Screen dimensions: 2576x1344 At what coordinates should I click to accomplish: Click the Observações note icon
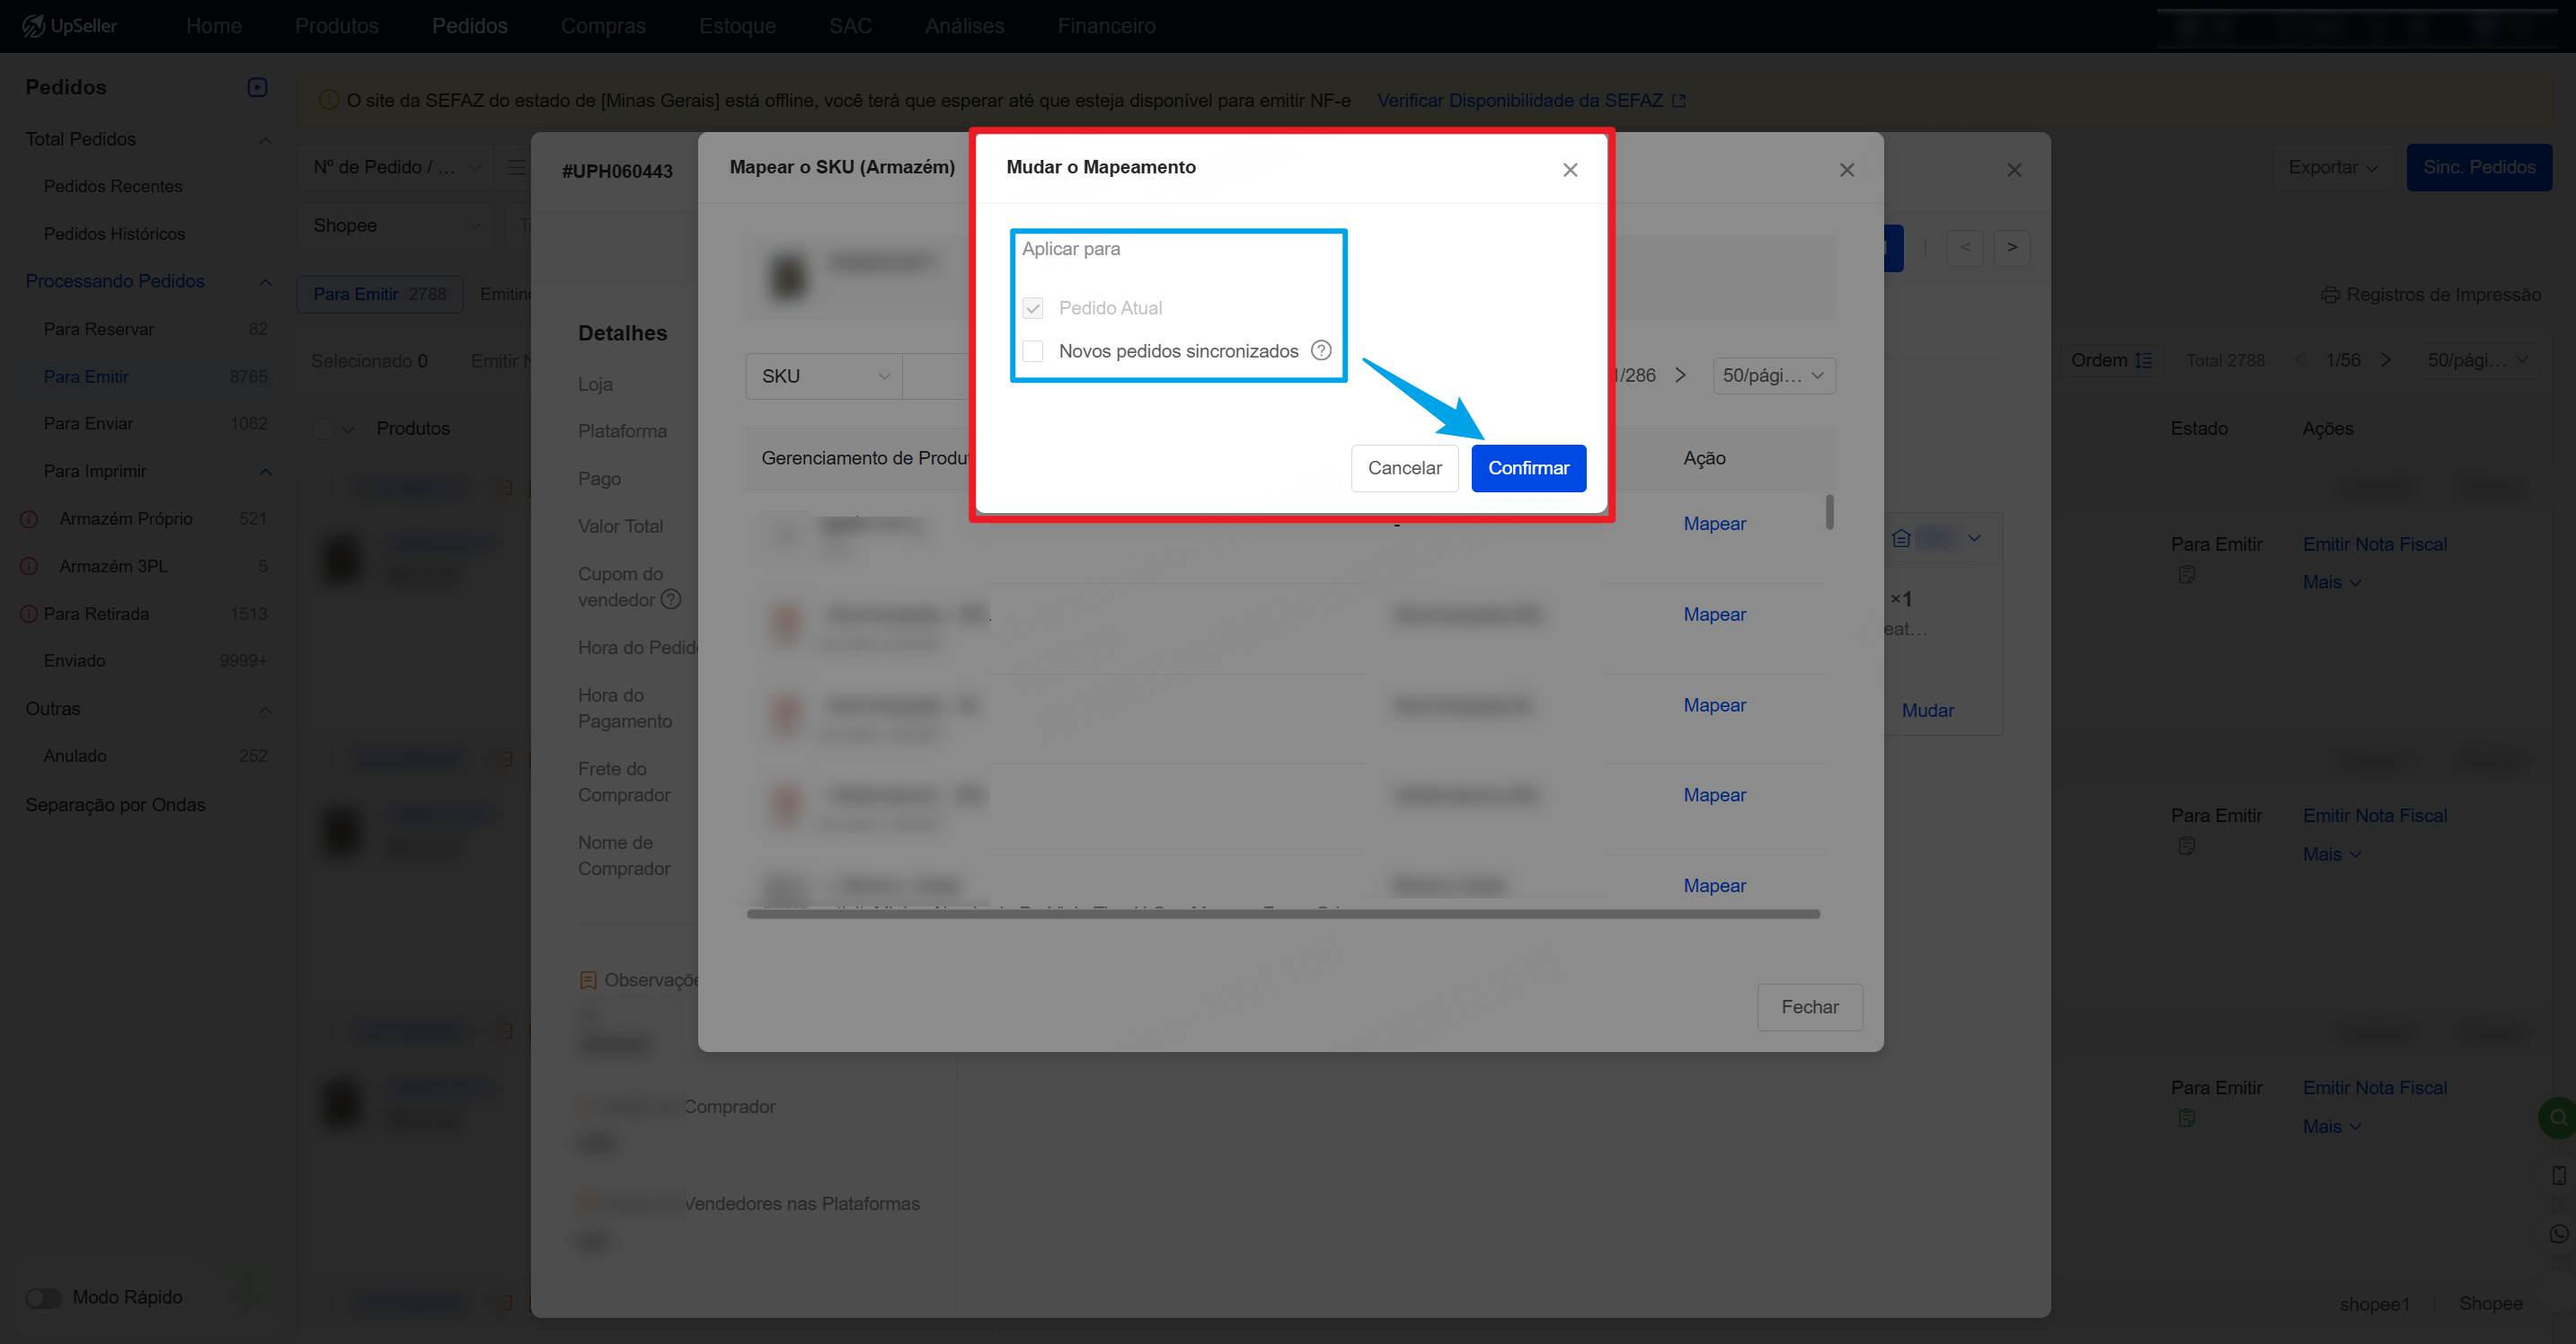588,980
